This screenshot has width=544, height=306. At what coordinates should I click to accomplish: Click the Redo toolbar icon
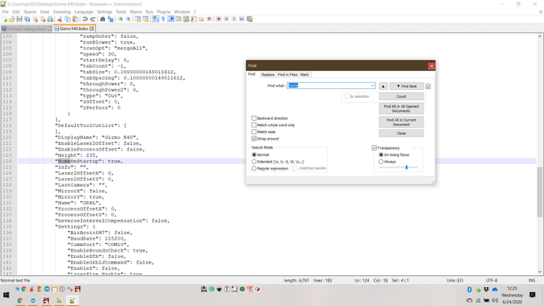[92, 19]
